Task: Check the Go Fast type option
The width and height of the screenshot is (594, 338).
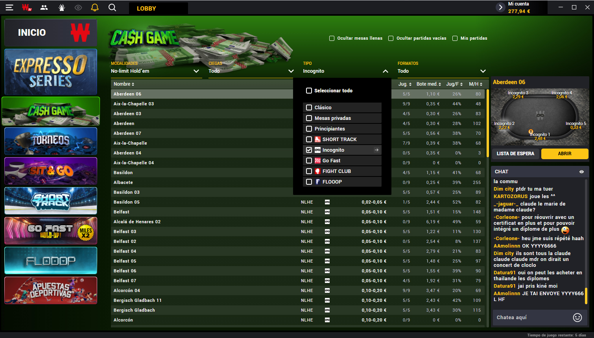Action: pos(309,160)
